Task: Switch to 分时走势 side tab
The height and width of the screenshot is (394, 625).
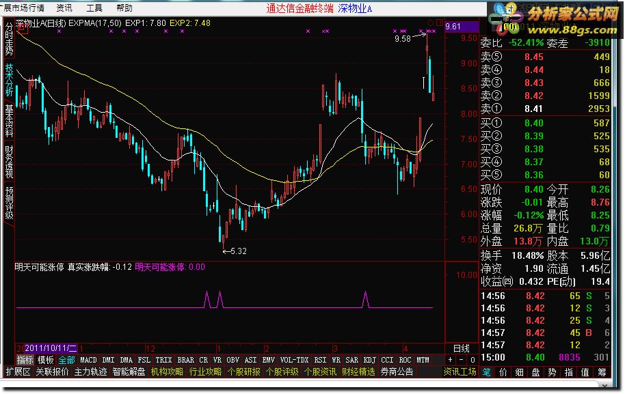Action: point(9,39)
